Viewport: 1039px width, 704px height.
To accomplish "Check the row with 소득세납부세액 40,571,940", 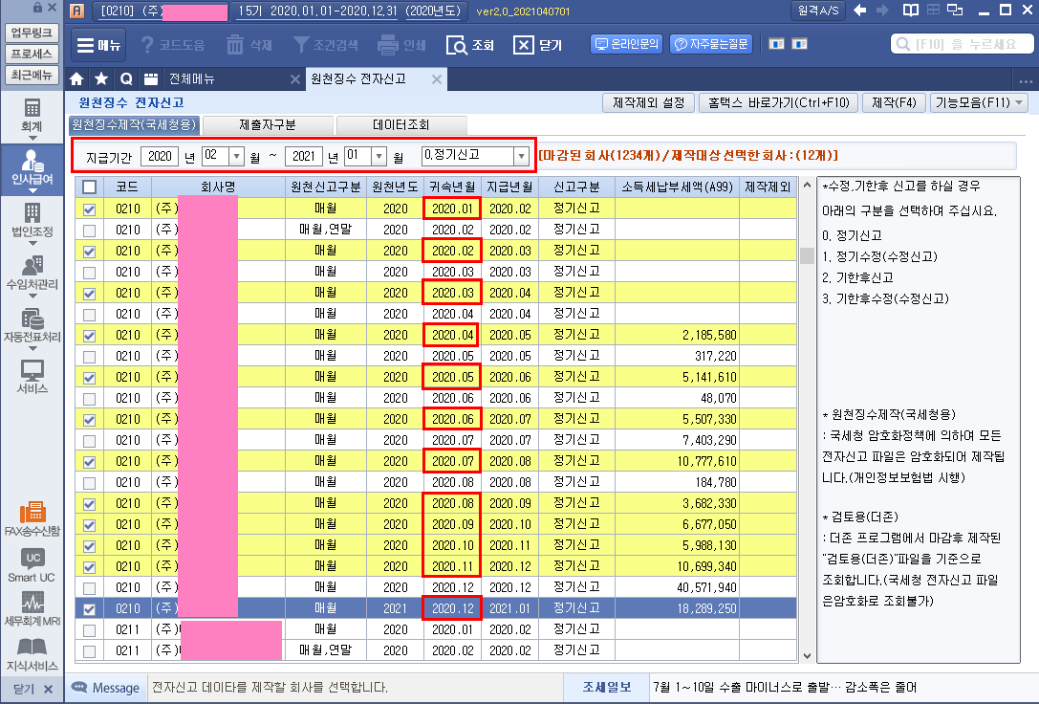I will pos(90,587).
